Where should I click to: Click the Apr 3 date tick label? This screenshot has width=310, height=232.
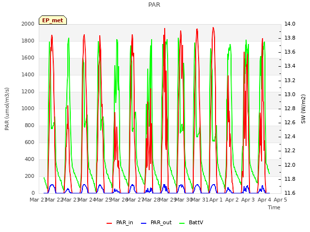248,200
